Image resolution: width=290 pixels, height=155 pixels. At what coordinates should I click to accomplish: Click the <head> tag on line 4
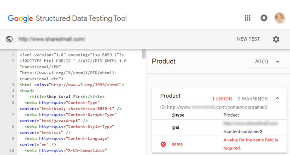pos(27,90)
